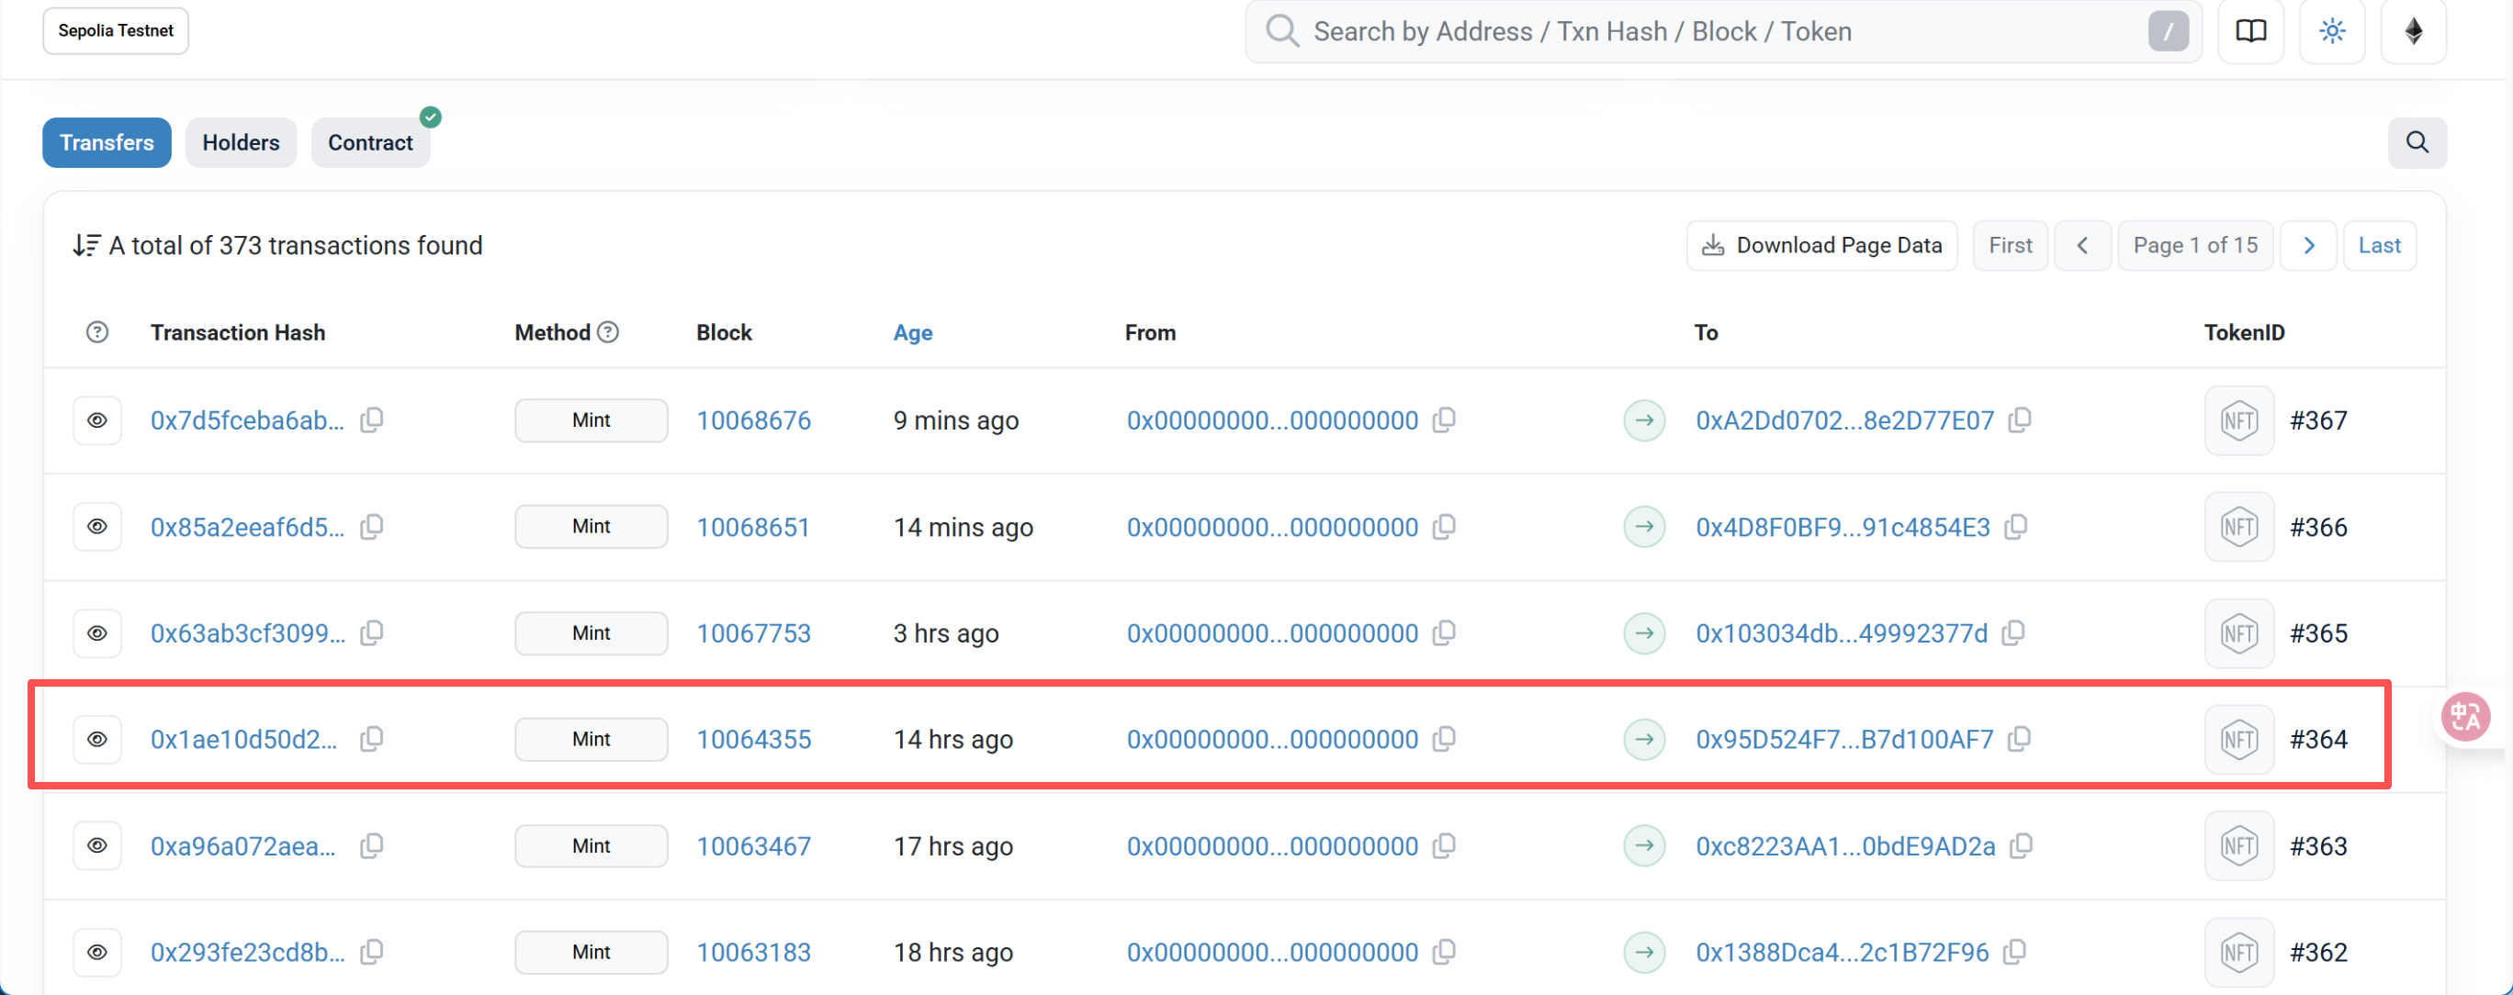Go to previous page with left chevron

[2082, 246]
